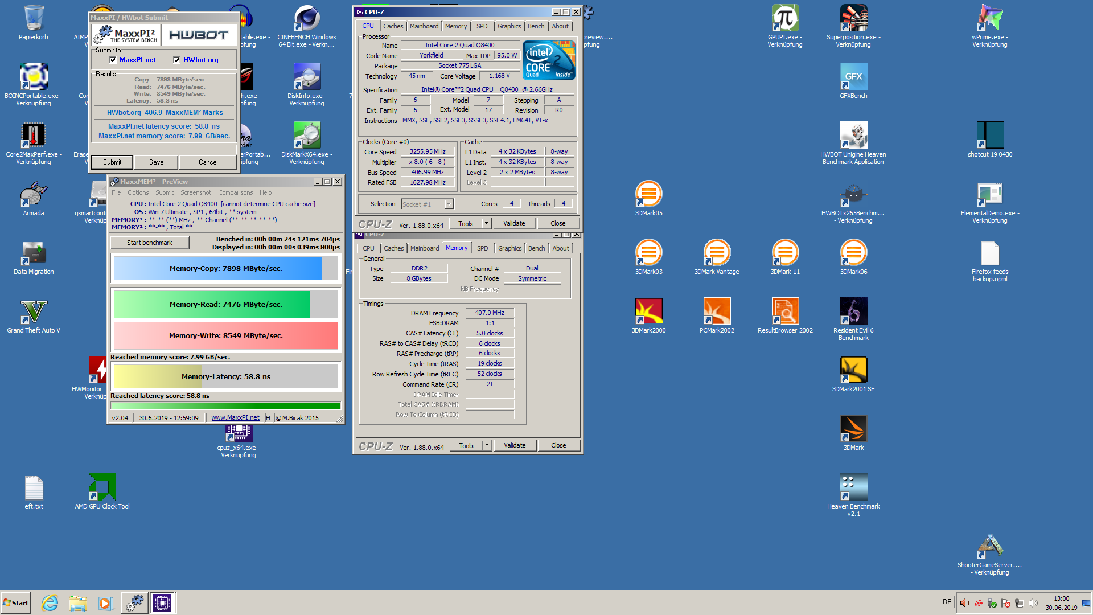The height and width of the screenshot is (615, 1093).
Task: Open the www.MaxxPI.net link
Action: click(235, 418)
